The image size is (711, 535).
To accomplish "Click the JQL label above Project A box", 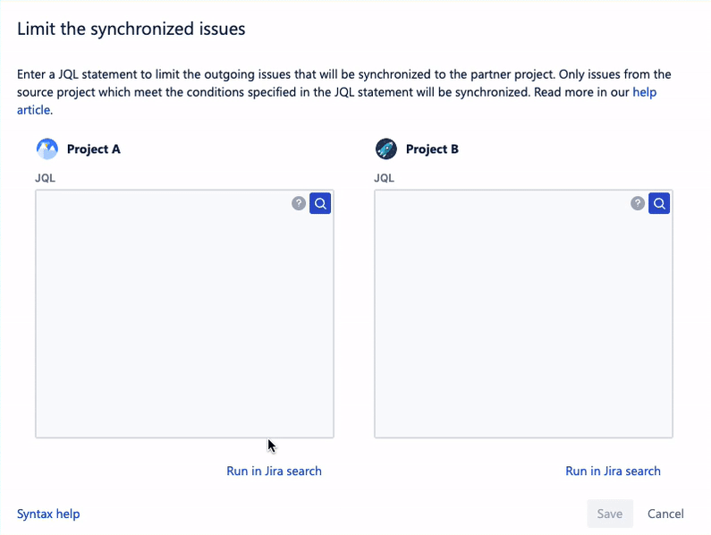I will coord(45,177).
